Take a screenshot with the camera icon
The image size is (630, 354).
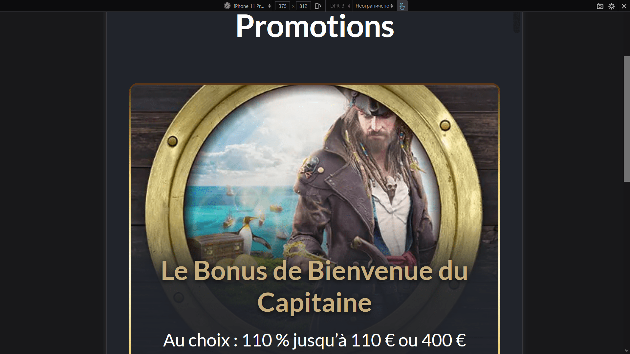click(x=600, y=6)
